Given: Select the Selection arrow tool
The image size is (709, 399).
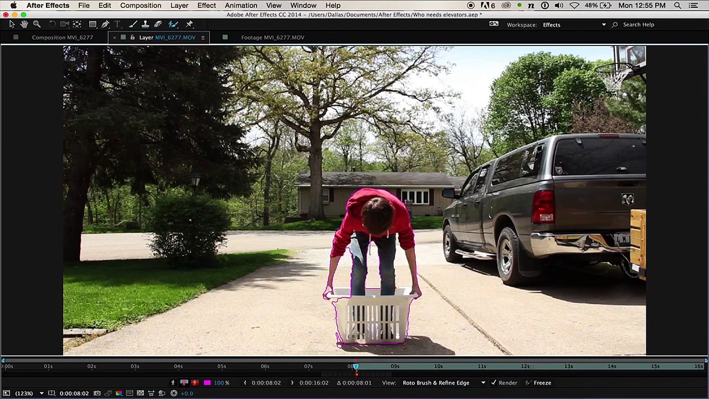Looking at the screenshot, I should 12,24.
